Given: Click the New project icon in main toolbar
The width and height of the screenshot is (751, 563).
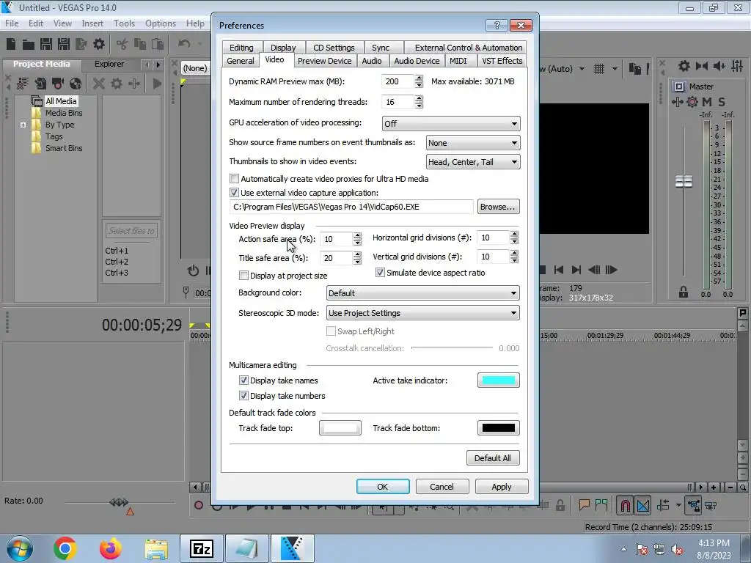Looking at the screenshot, I should point(11,44).
